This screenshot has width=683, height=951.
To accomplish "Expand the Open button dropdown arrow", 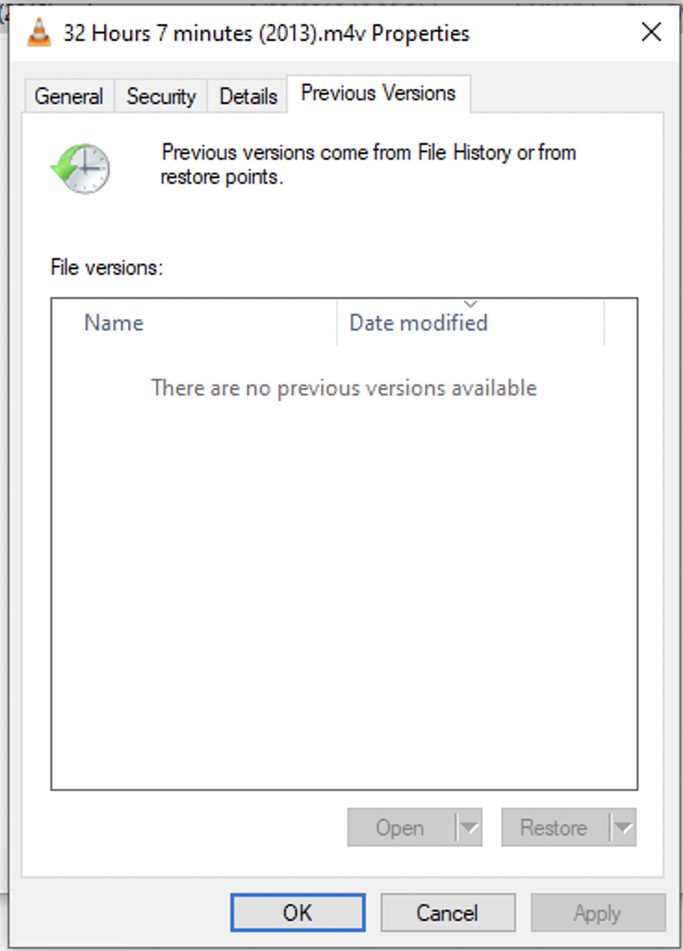I will click(469, 827).
